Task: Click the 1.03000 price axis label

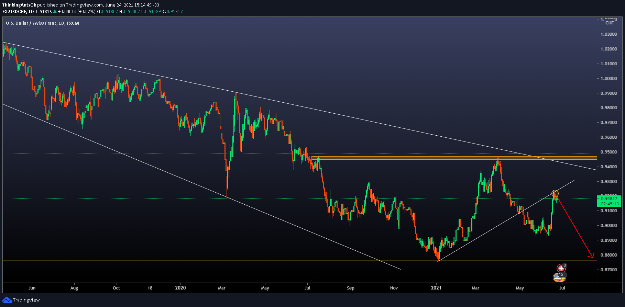Action: click(608, 34)
